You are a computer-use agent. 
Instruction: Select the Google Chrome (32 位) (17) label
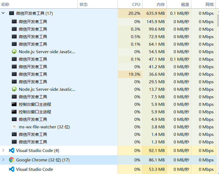click(x=43, y=160)
